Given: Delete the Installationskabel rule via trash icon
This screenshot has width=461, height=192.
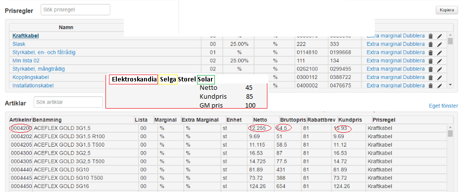Looking at the screenshot, I should tap(430, 85).
